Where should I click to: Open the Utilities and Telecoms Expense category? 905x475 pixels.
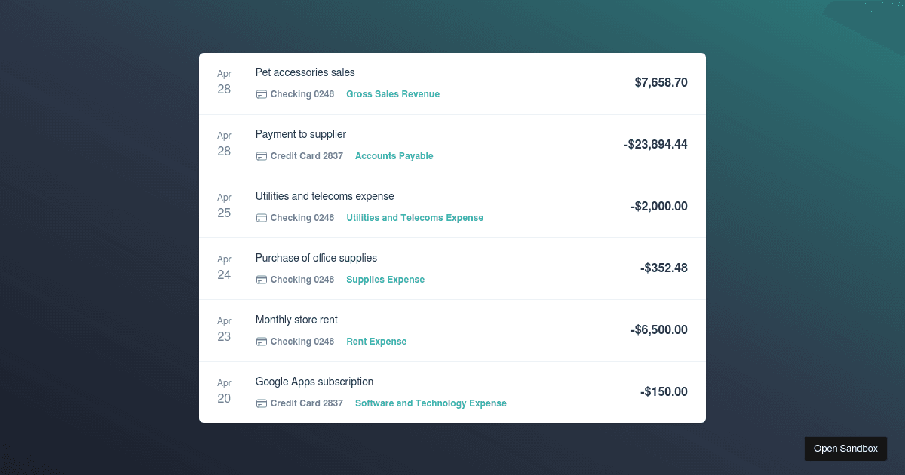[415, 217]
